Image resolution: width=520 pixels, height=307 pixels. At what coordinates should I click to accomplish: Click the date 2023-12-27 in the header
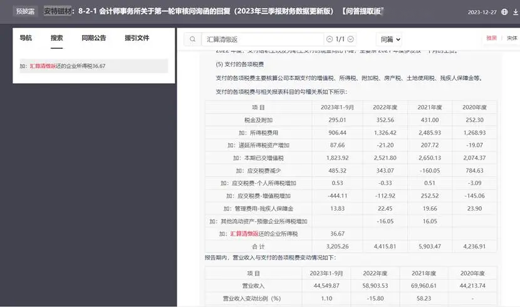tap(482, 13)
